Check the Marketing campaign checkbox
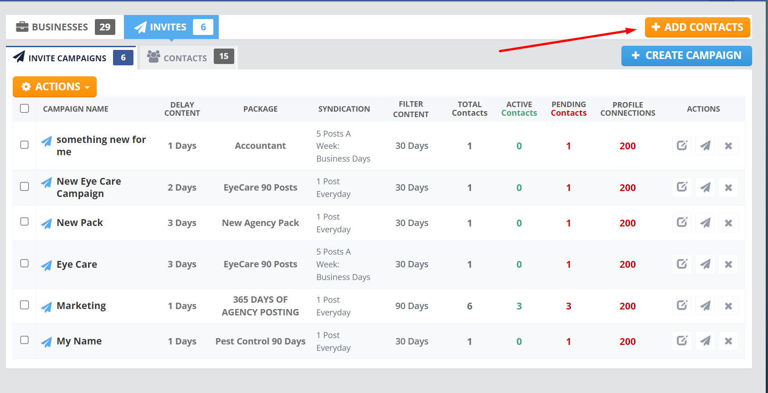This screenshot has height=393, width=768. 25,305
